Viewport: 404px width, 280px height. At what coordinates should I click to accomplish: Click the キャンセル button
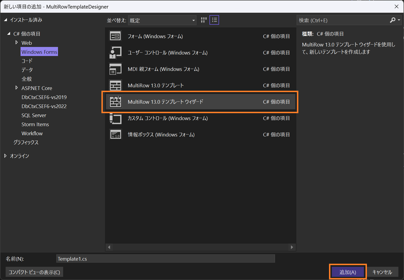pyautogui.click(x=382, y=272)
